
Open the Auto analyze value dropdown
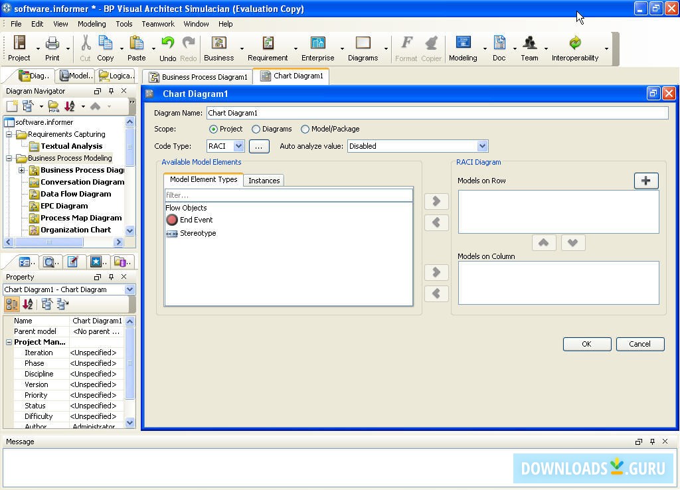click(483, 146)
